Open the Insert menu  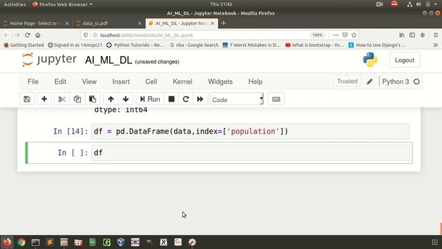point(121,82)
